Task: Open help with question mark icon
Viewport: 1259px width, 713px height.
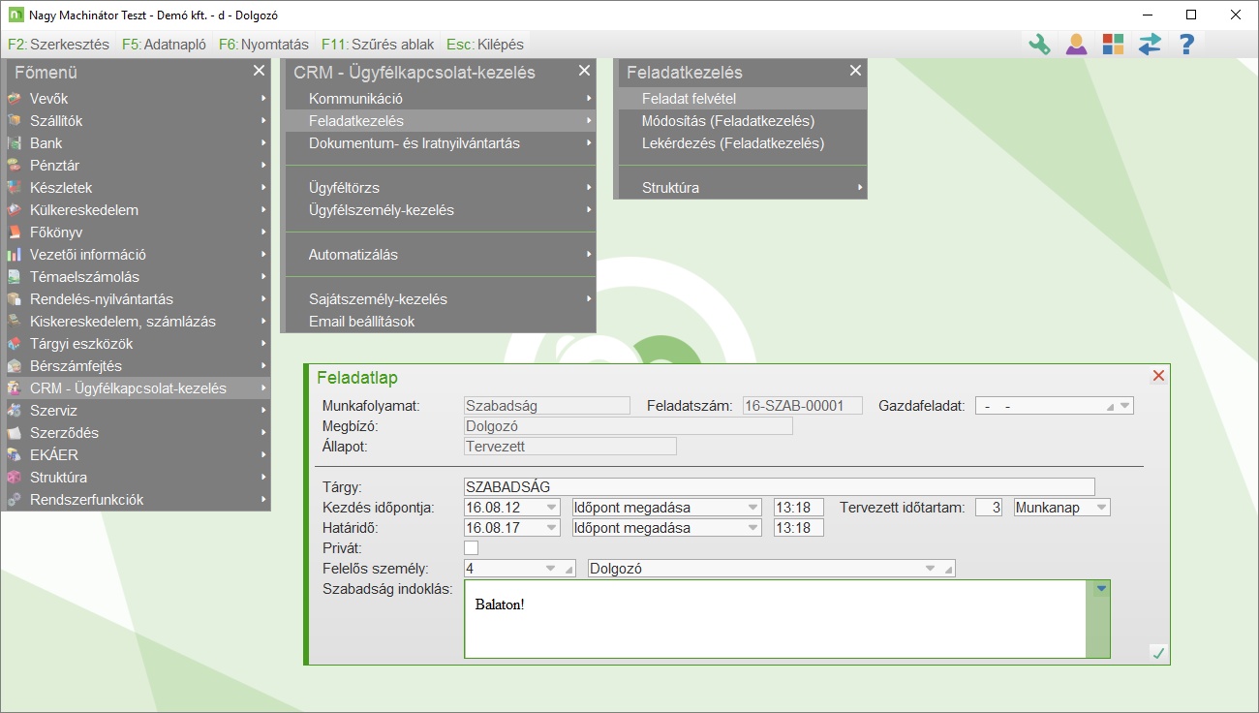Action: coord(1186,45)
